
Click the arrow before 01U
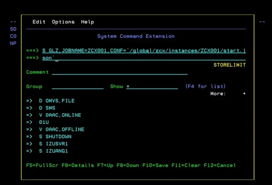pyautogui.click(x=29, y=122)
